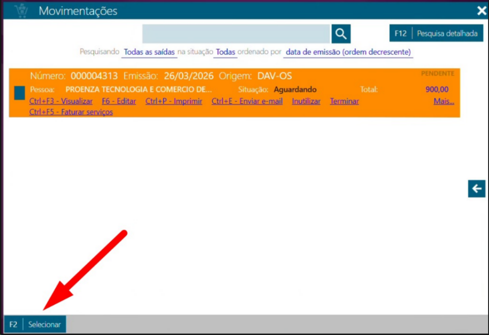The width and height of the screenshot is (489, 335).
Task: Click the magnifying glass search icon
Action: (340, 34)
